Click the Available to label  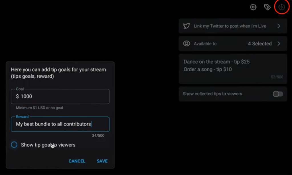205,44
